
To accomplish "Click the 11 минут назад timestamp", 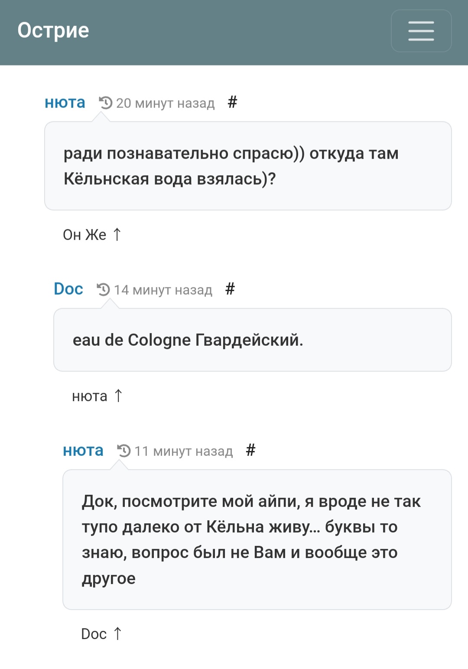I will pyautogui.click(x=184, y=451).
